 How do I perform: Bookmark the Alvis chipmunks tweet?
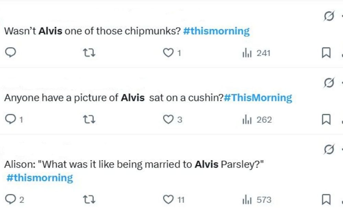pos(326,53)
